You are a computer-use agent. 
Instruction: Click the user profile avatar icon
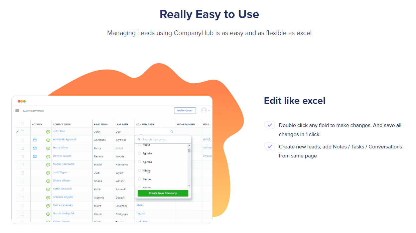click(x=204, y=110)
